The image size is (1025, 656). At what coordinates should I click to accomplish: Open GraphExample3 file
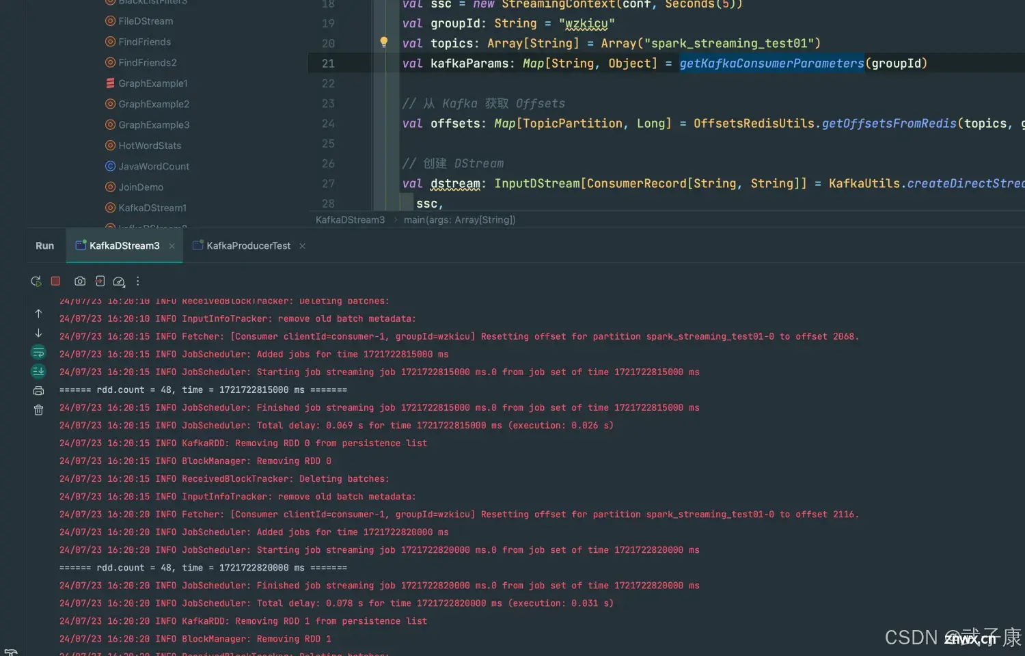[x=154, y=124]
